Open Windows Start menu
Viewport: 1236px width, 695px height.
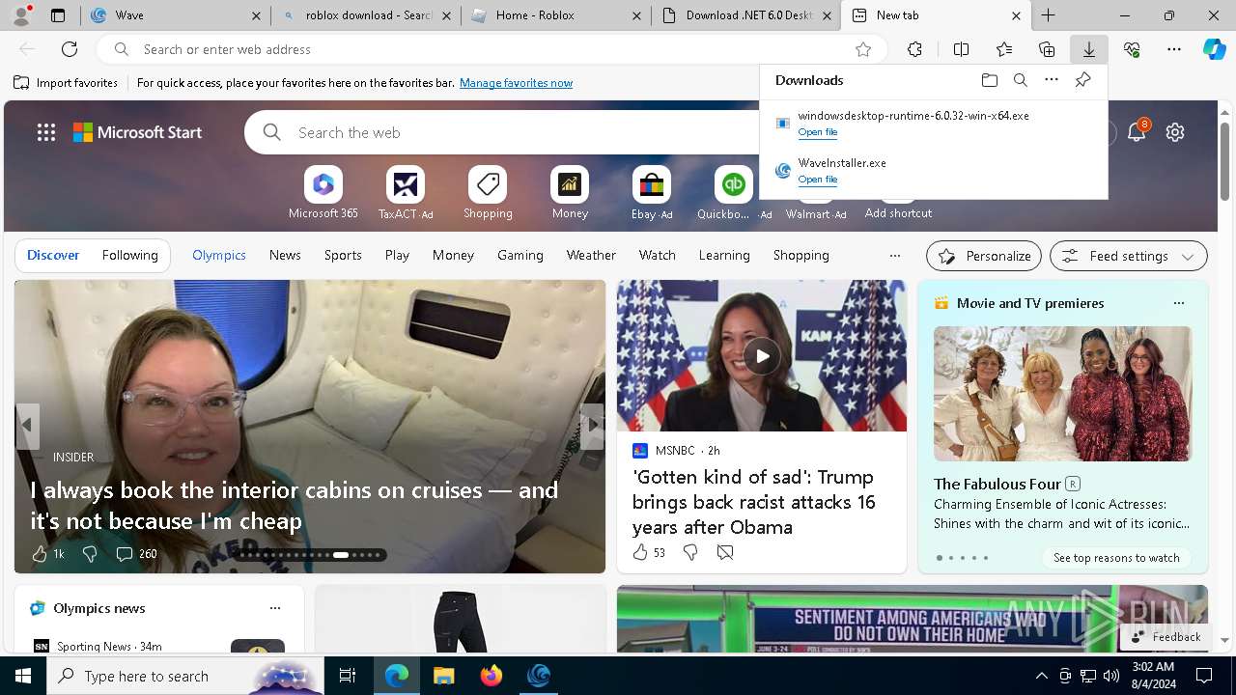23,676
